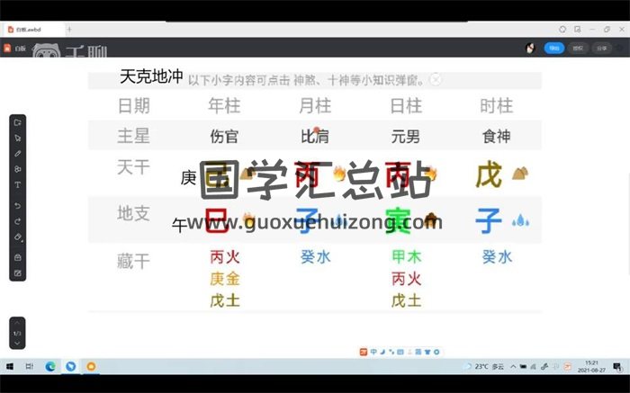Click 戊土 hidden stem under 年柱
This screenshot has height=393, width=630.
coord(225,301)
